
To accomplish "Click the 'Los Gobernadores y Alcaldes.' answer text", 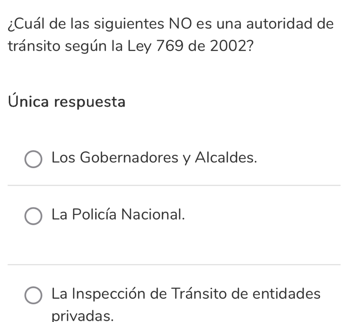I will tap(154, 157).
